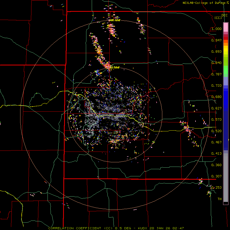230x230 pixels.
Task: Select the 0.787 scale value
Action: coord(216,74)
